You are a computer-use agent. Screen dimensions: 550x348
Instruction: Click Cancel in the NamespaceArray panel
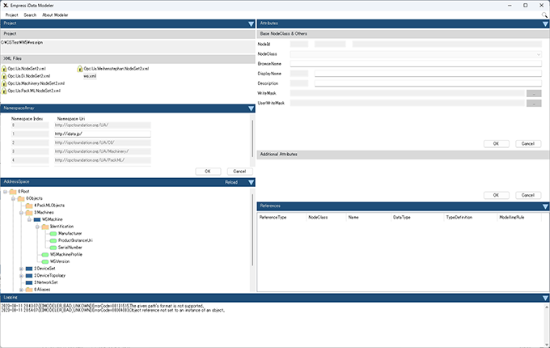239,172
